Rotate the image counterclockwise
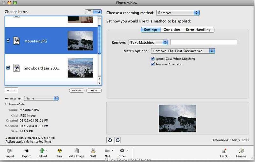The height and width of the screenshot is (162, 255). [110, 140]
